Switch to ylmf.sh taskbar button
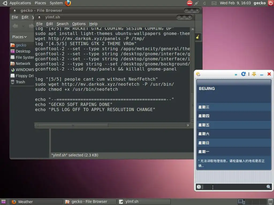 [x=144, y=202]
